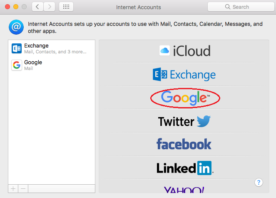Select the Exchange account in the sidebar list
This screenshot has height=198, width=276.
tap(52, 48)
